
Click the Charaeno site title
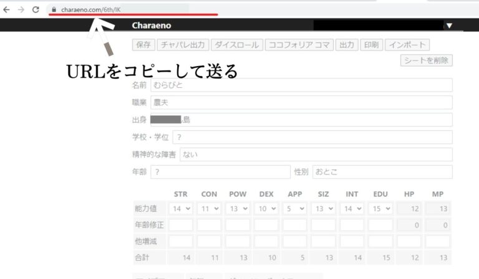coord(152,26)
